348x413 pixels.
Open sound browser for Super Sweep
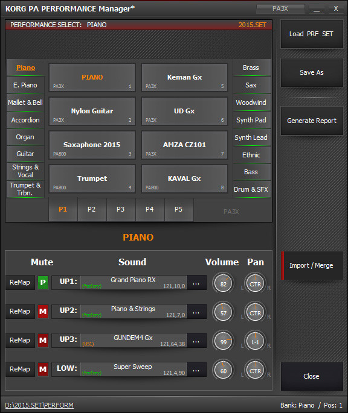196,370
